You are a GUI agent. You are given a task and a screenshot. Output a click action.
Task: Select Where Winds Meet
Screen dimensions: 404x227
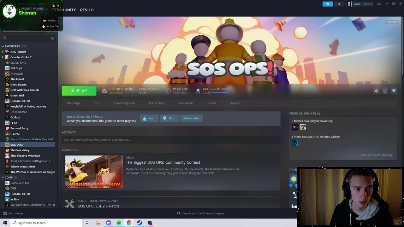[x=23, y=166]
